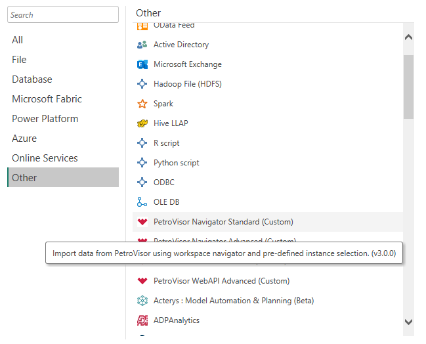Click the PetroVisor Navigator Standard heart icon
Image resolution: width=426 pixels, height=344 pixels.
[142, 222]
